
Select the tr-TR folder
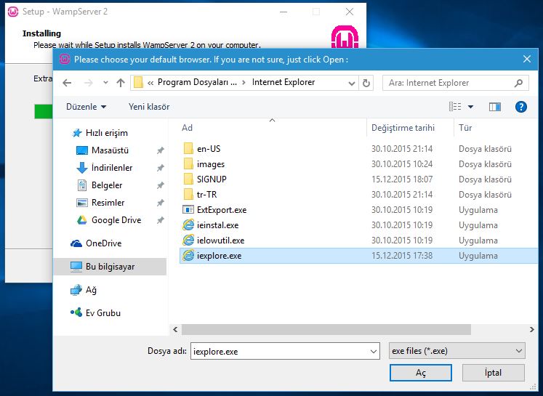(x=206, y=195)
